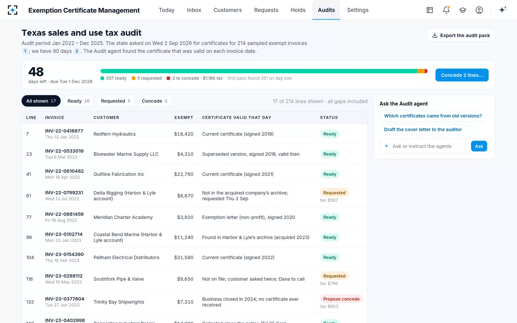The height and width of the screenshot is (323, 517).
Task: Click 'Draft the cover letter to the auditor'
Action: (x=423, y=130)
